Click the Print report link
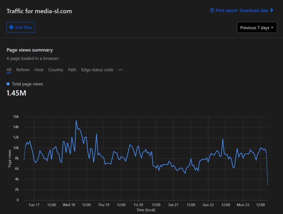The width and height of the screenshot is (283, 214). click(x=226, y=10)
